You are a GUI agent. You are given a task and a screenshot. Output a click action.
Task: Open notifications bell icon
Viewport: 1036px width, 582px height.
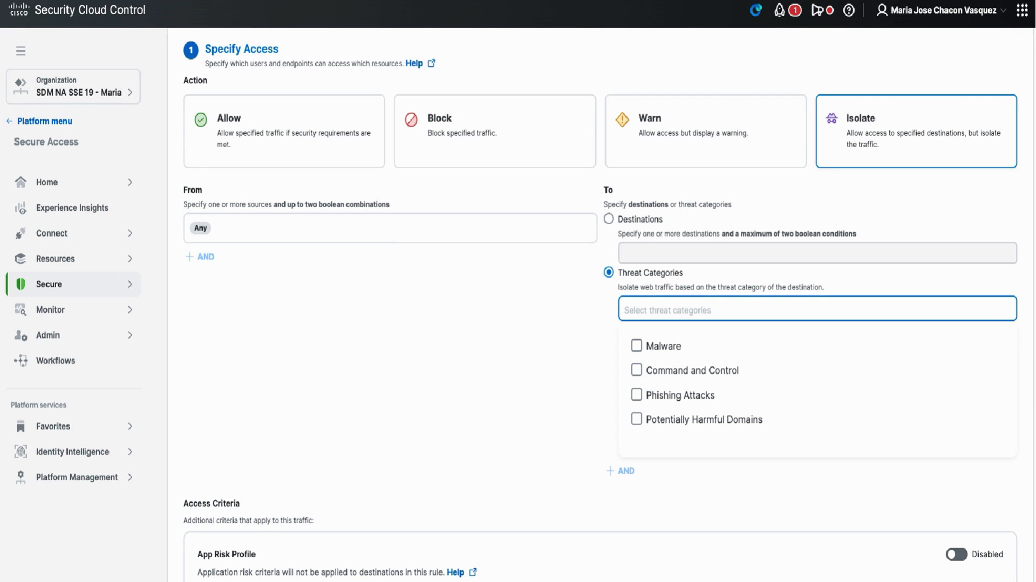[x=779, y=10]
